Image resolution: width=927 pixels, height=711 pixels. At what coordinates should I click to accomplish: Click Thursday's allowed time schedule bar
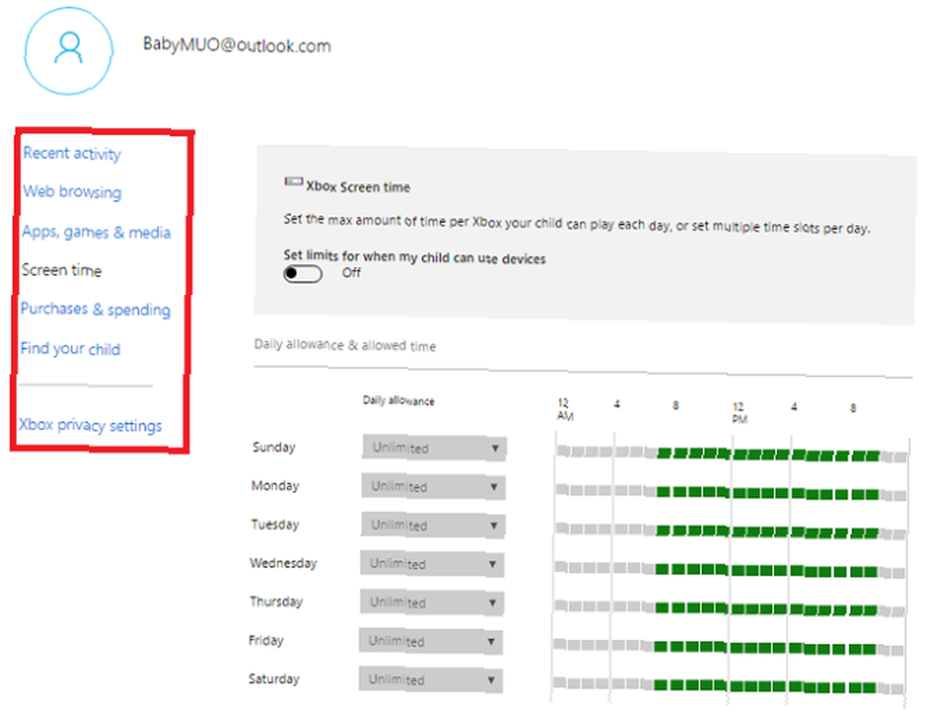click(730, 608)
